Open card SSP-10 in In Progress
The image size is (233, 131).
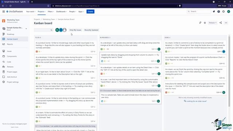[130, 46]
